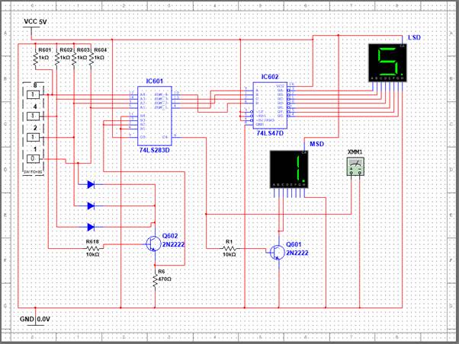Click the SWITCHES group label

(33, 172)
